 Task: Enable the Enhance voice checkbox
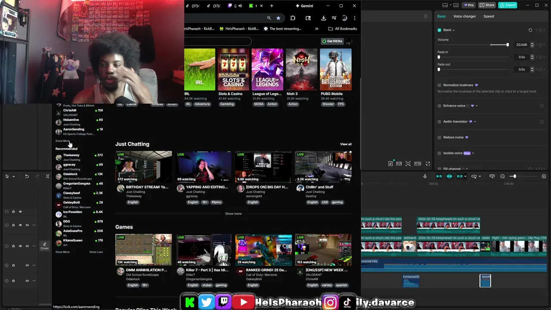coord(440,106)
